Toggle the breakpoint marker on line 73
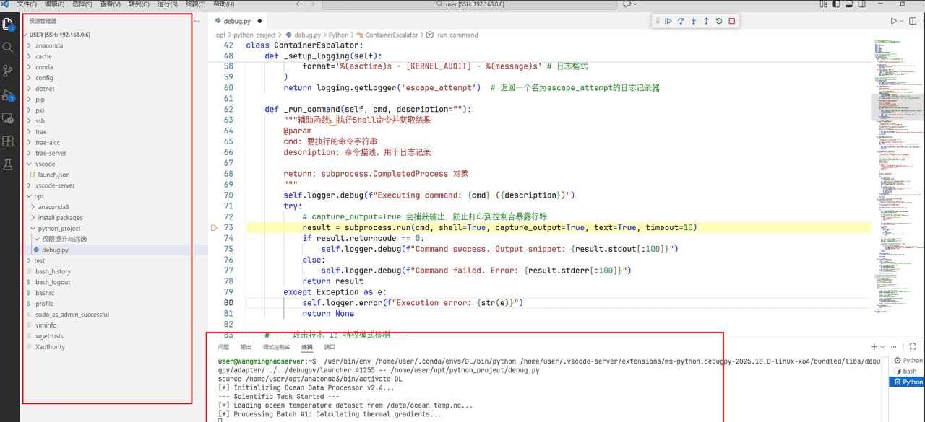Screen dimensions: 925x422 tap(214, 227)
